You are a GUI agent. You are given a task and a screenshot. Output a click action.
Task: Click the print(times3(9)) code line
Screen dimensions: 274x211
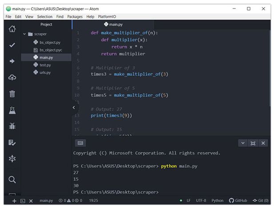pyautogui.click(x=111, y=115)
